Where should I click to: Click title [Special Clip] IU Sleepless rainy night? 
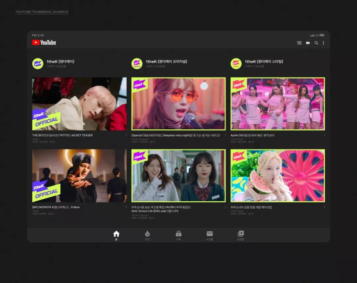[x=176, y=135]
